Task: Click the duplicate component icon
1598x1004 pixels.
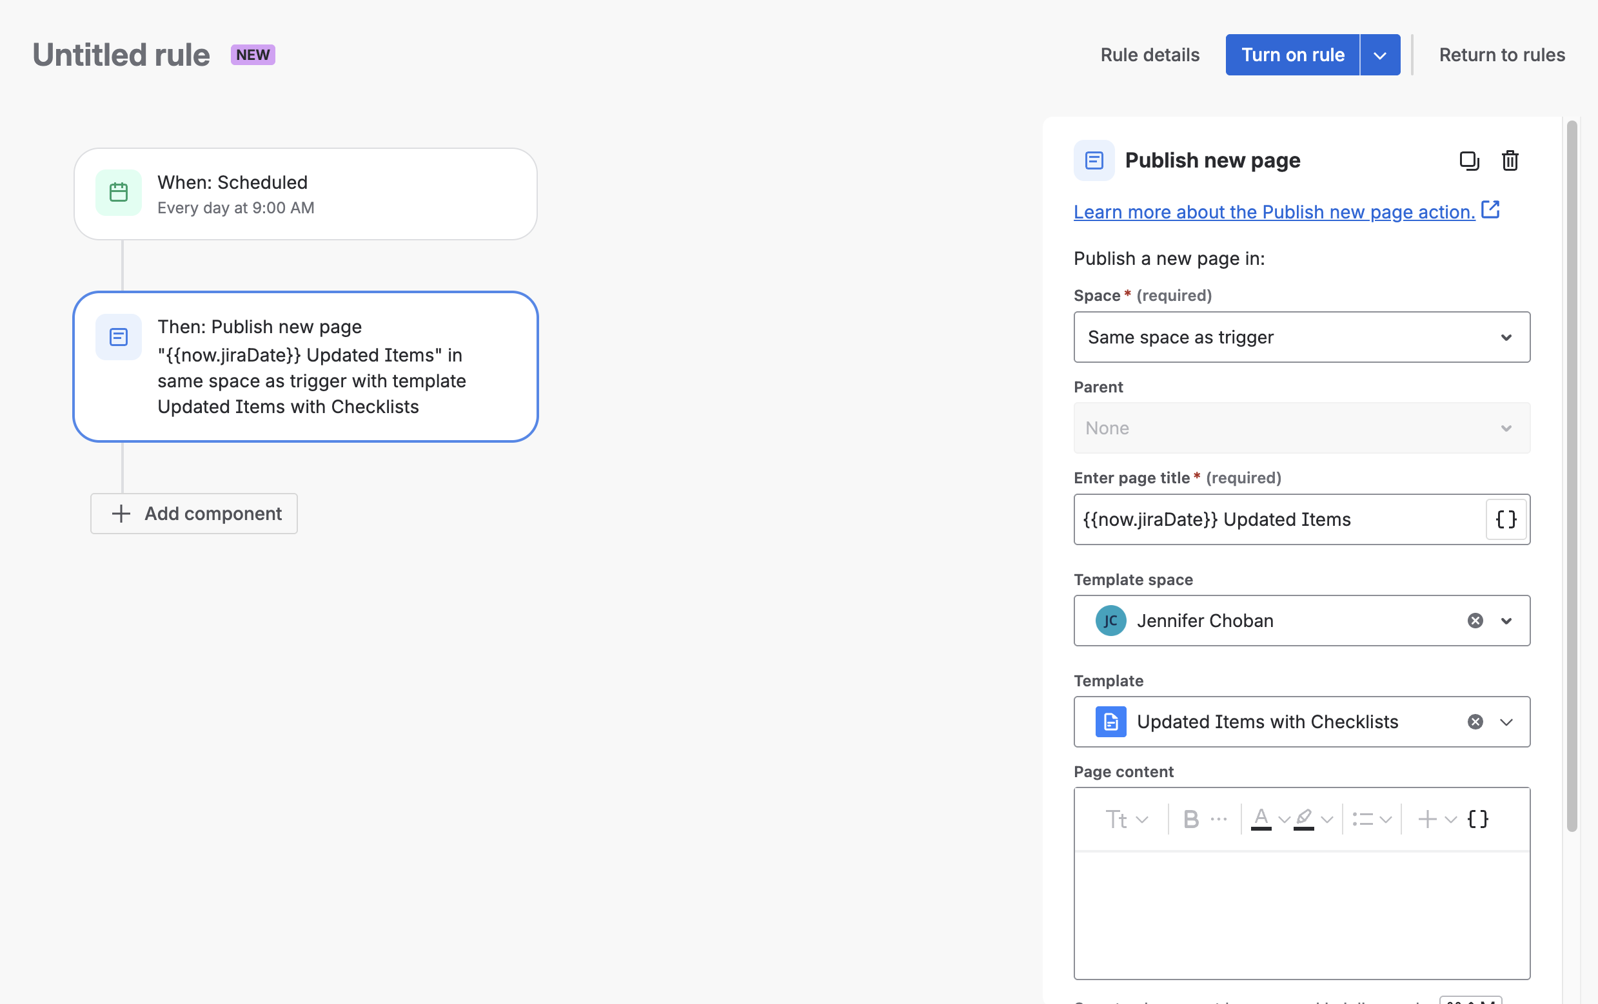Action: point(1468,160)
